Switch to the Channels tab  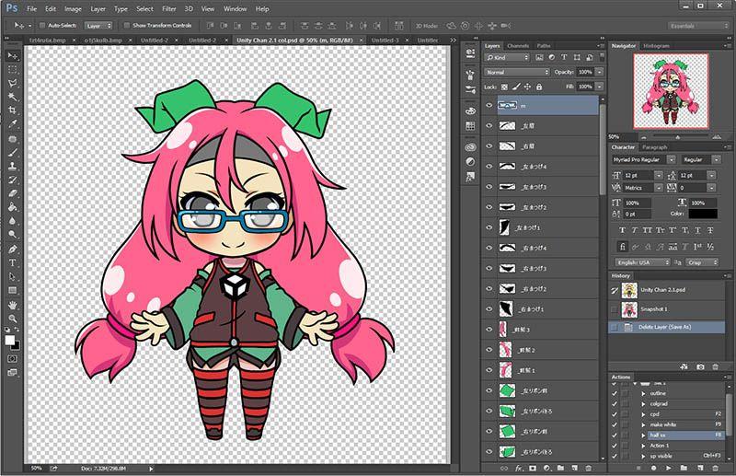click(x=518, y=46)
